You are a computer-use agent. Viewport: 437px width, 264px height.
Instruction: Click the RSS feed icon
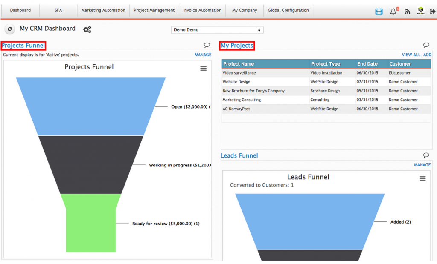(x=407, y=11)
